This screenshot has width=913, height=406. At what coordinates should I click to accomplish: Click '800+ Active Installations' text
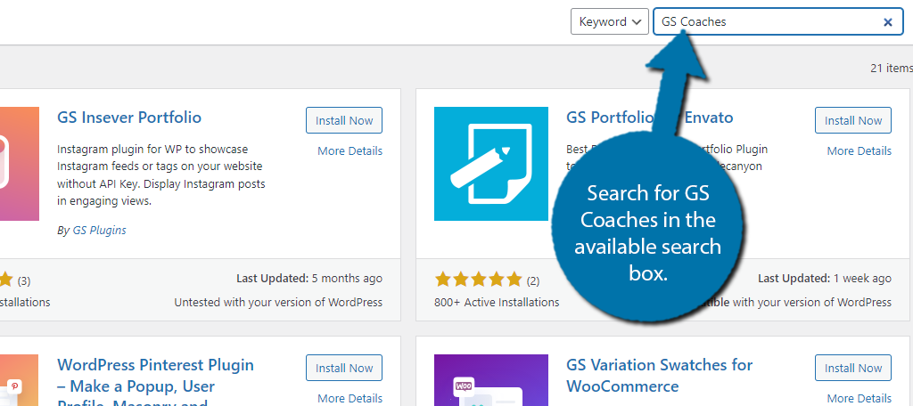[497, 303]
